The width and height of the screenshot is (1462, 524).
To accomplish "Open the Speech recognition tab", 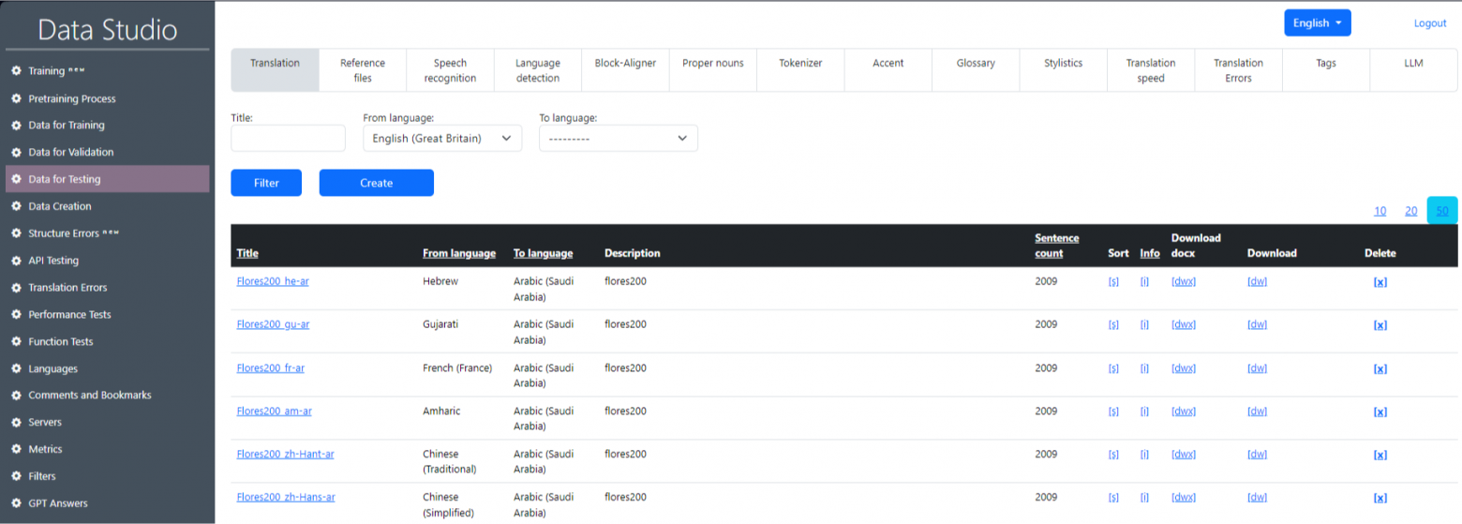I will tap(450, 70).
